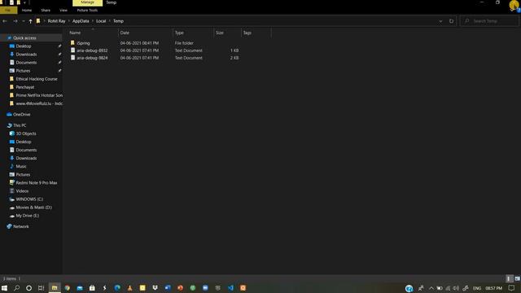Navigate to AppData in breadcrumb
The height and width of the screenshot is (293, 521).
81,21
